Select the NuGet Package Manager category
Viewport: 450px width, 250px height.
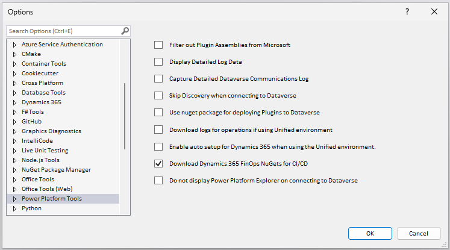[x=56, y=170]
